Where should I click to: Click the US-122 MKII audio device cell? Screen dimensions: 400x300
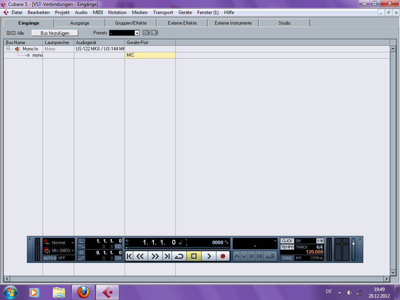[x=100, y=49]
